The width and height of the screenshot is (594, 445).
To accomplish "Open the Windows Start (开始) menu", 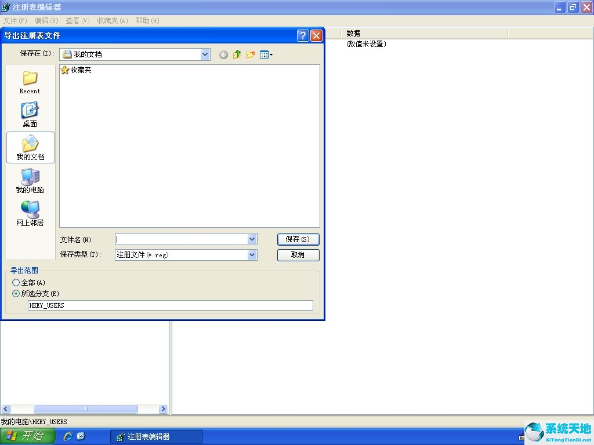I will pyautogui.click(x=28, y=436).
